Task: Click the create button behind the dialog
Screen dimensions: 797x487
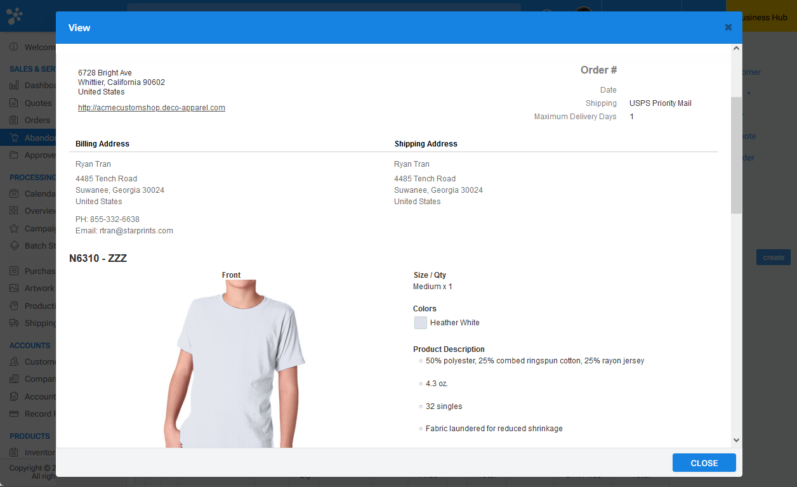Action: click(773, 257)
